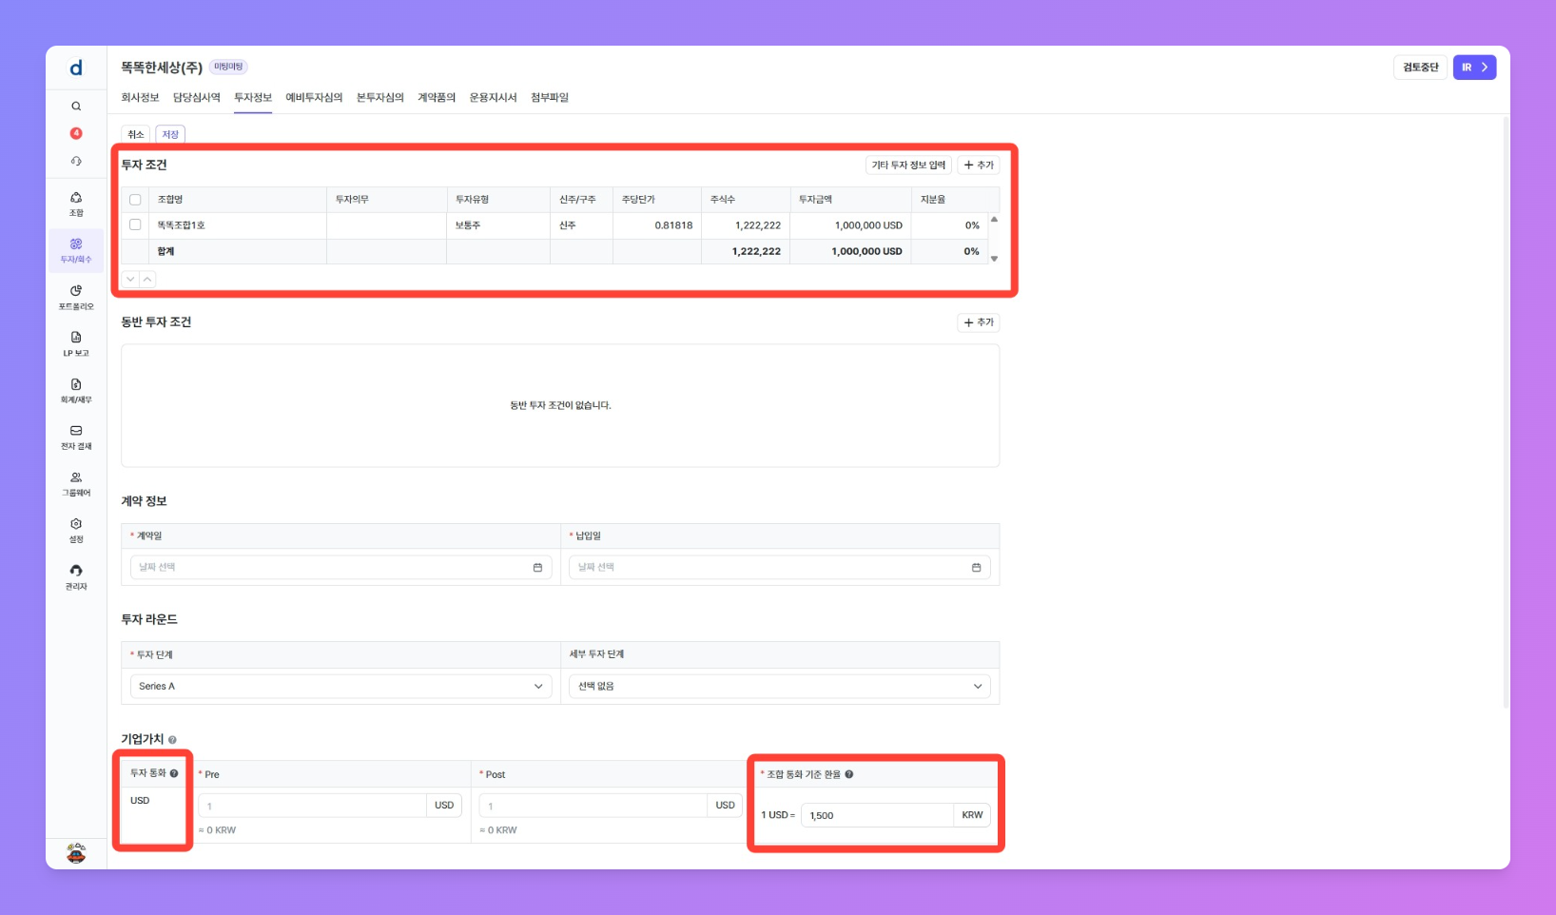Viewport: 1556px width, 915px height.
Task: Add a row with 추가 in 투자 조건
Action: pyautogui.click(x=979, y=165)
